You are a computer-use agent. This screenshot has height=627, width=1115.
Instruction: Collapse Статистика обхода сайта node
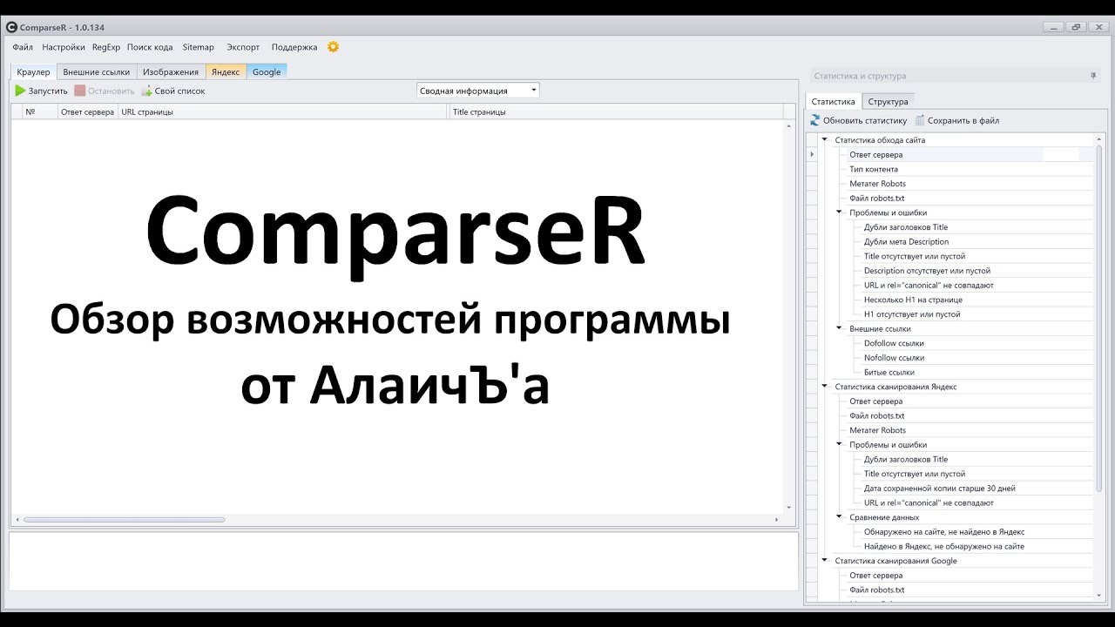pos(825,140)
